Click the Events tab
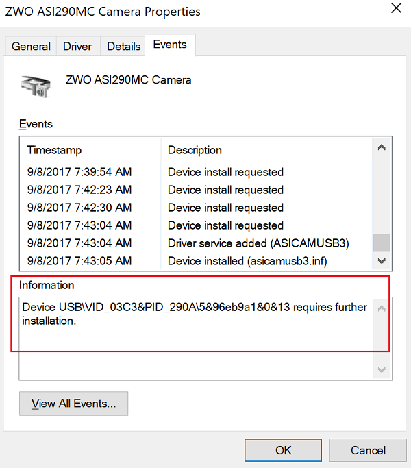 point(170,45)
